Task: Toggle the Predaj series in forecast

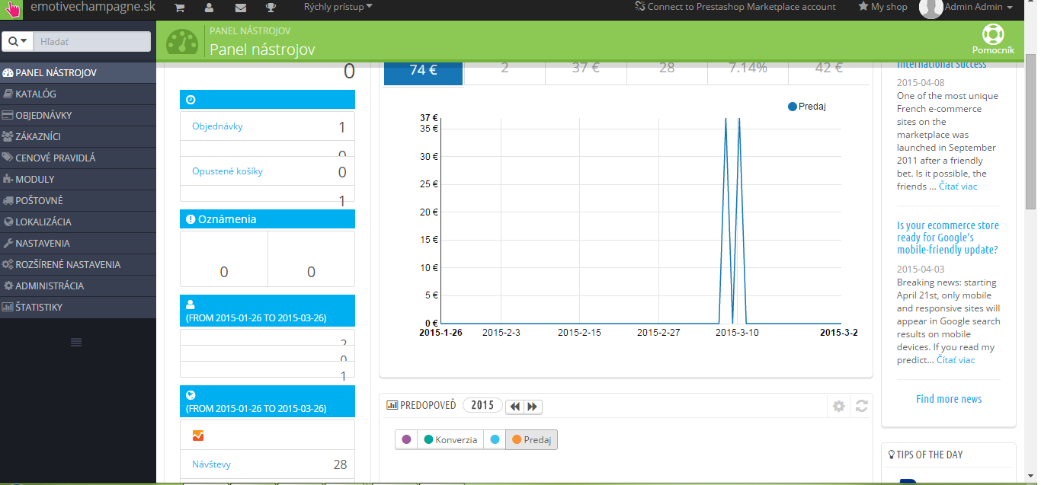Action: point(532,439)
